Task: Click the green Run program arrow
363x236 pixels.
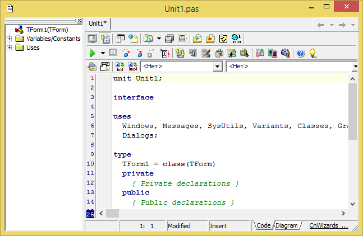Action: click(x=93, y=53)
